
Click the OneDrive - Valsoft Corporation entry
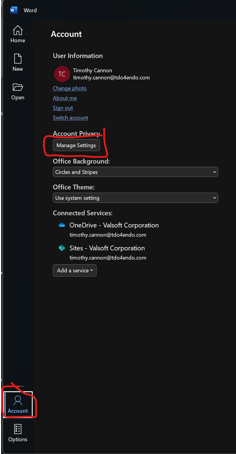[114, 225]
